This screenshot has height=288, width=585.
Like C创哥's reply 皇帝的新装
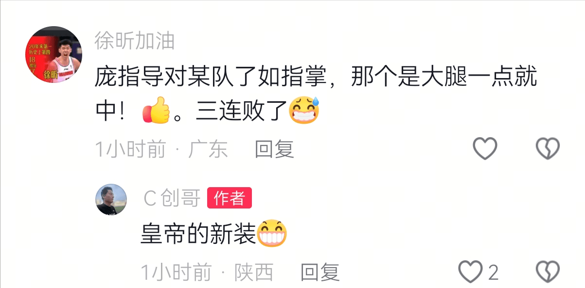point(471,272)
